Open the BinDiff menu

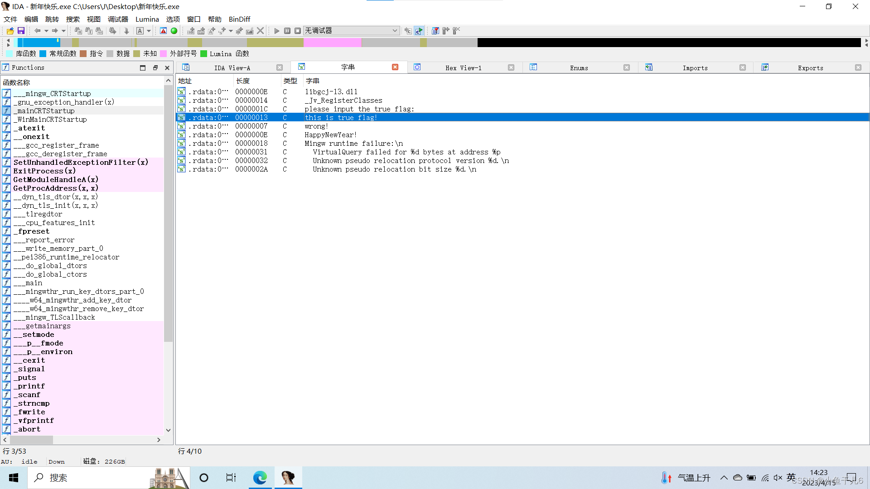(x=239, y=19)
